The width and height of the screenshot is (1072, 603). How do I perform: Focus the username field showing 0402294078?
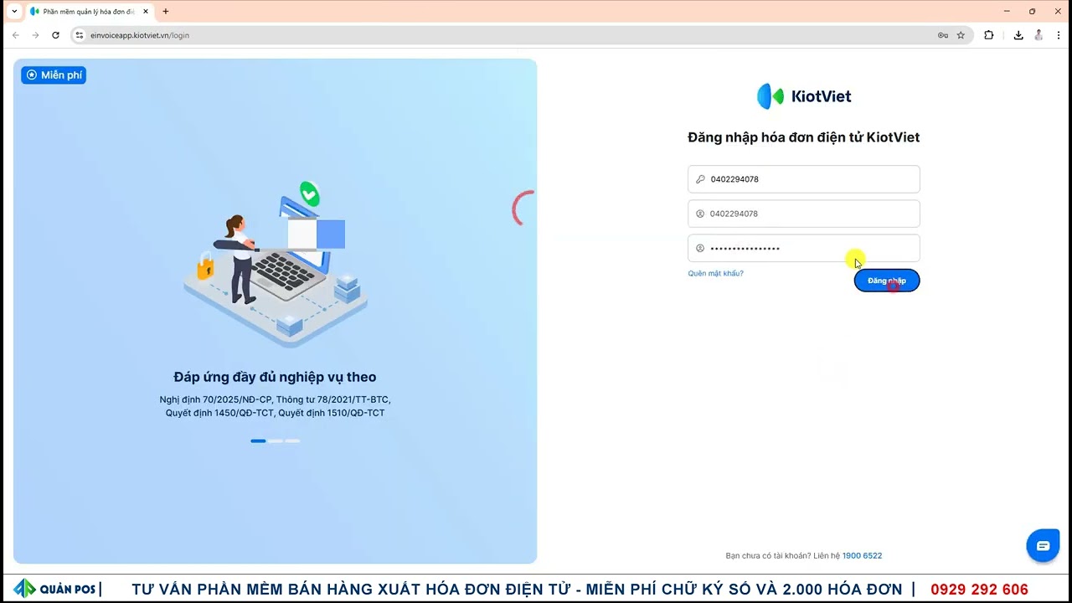pos(804,214)
